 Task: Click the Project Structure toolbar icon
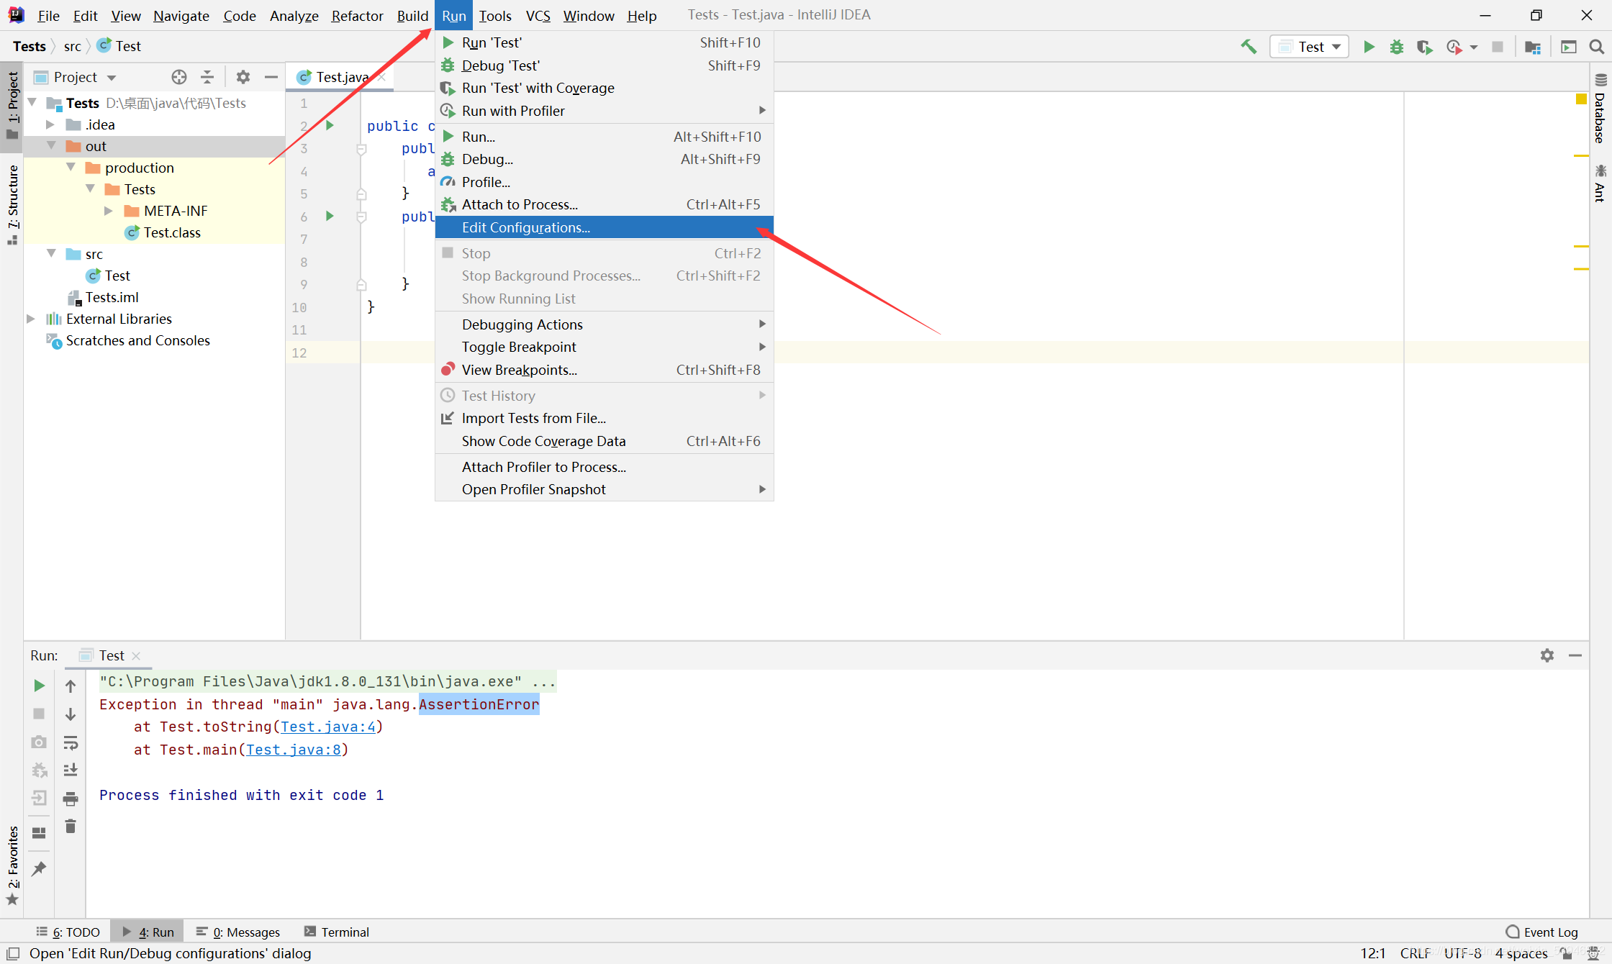point(1532,47)
